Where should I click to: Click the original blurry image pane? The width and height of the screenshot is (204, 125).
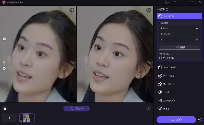(38, 54)
